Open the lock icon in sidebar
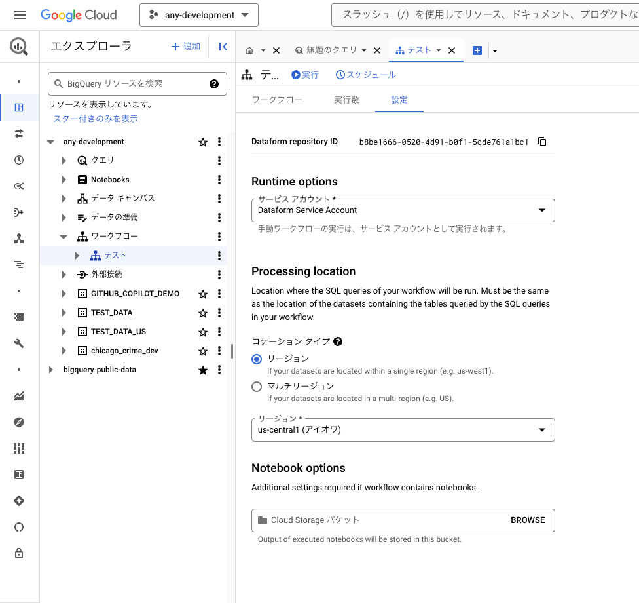Screen dimensions: 639x603 pyautogui.click(x=19, y=553)
